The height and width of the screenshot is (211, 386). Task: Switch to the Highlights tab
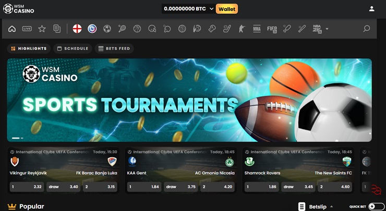[x=29, y=48]
